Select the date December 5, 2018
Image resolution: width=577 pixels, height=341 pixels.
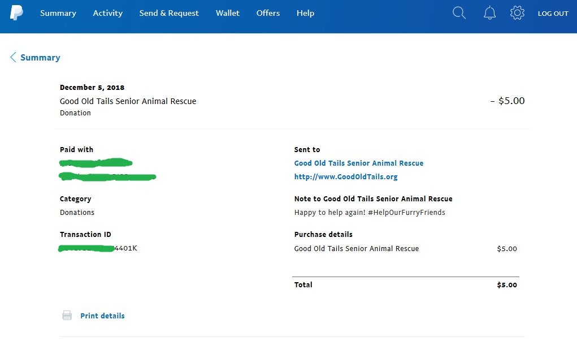(92, 88)
